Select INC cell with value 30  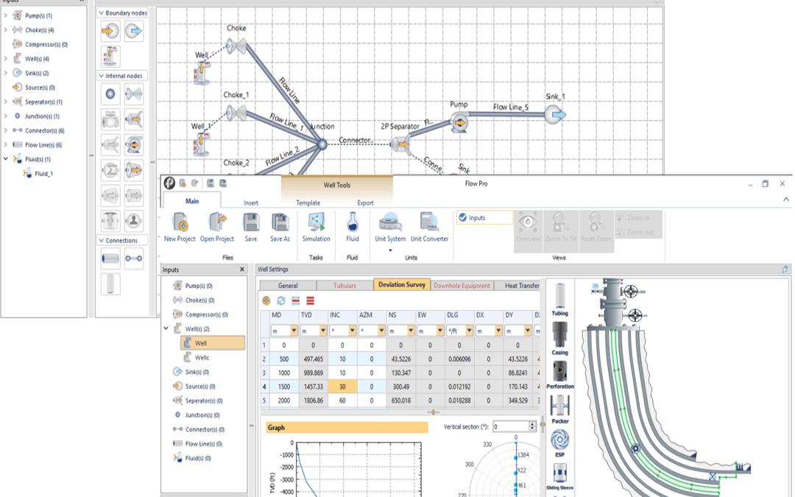coord(342,387)
